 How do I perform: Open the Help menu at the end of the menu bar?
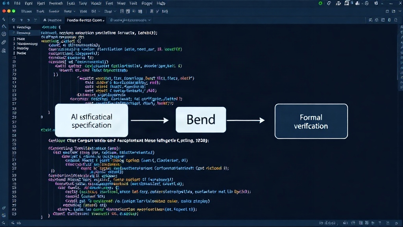point(161,3)
